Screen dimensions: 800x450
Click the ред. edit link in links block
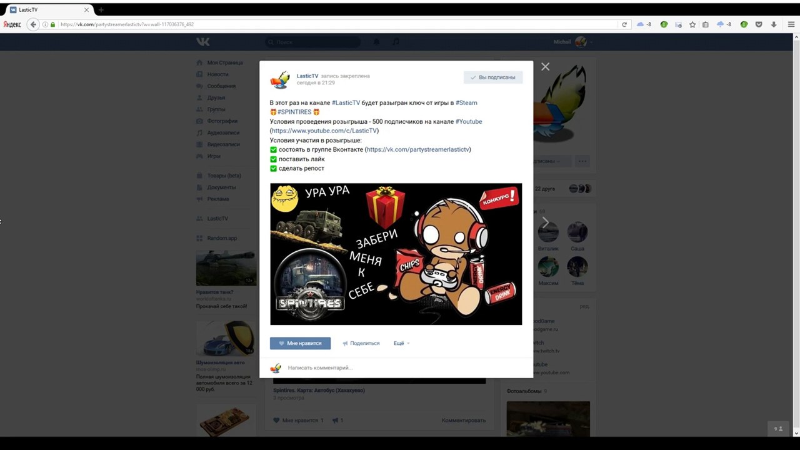click(584, 306)
